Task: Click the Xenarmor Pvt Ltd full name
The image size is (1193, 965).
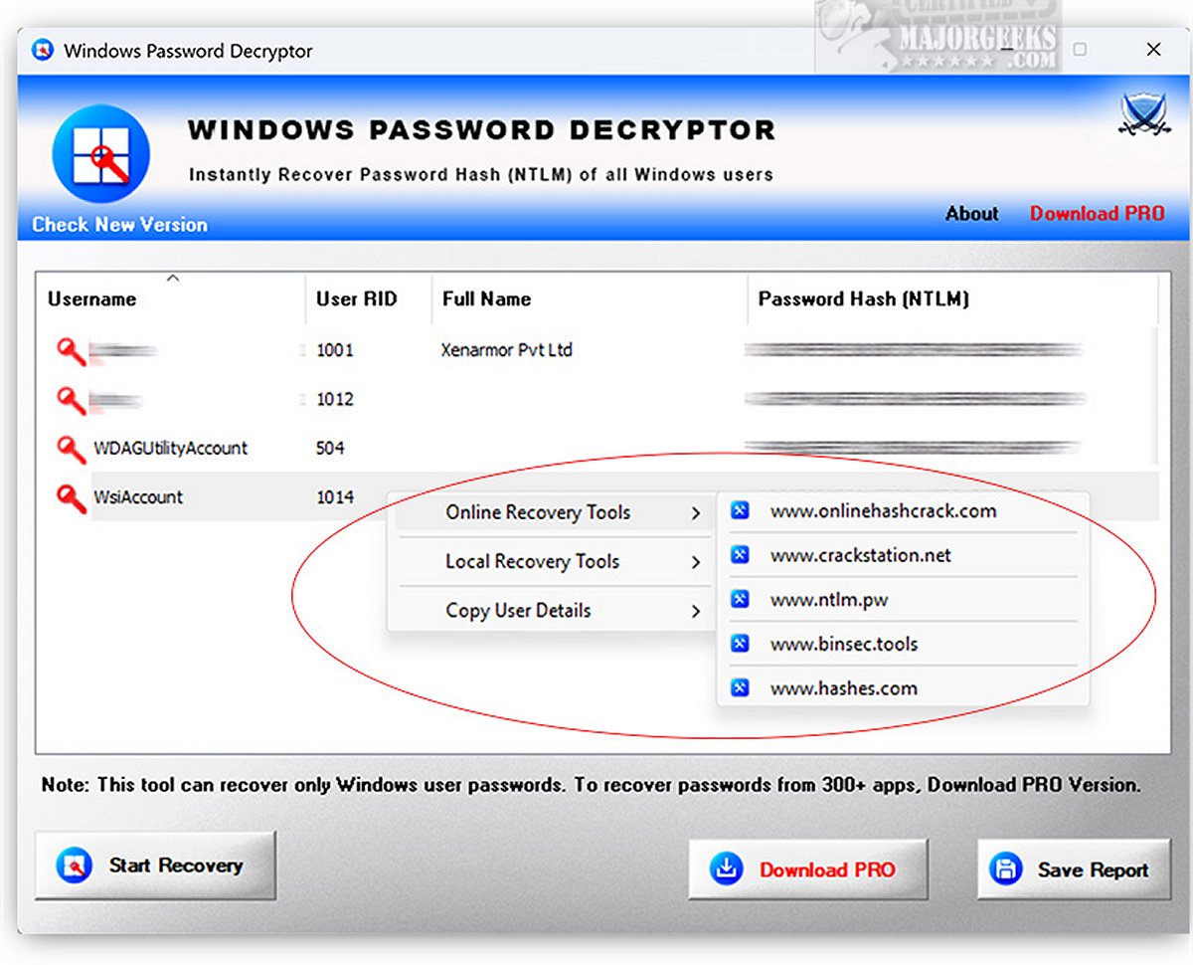Action: pyautogui.click(x=507, y=350)
